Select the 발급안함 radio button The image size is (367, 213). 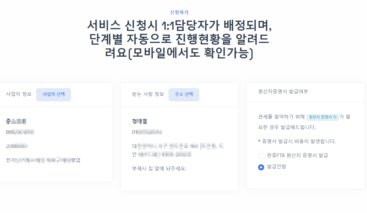[x=261, y=167]
